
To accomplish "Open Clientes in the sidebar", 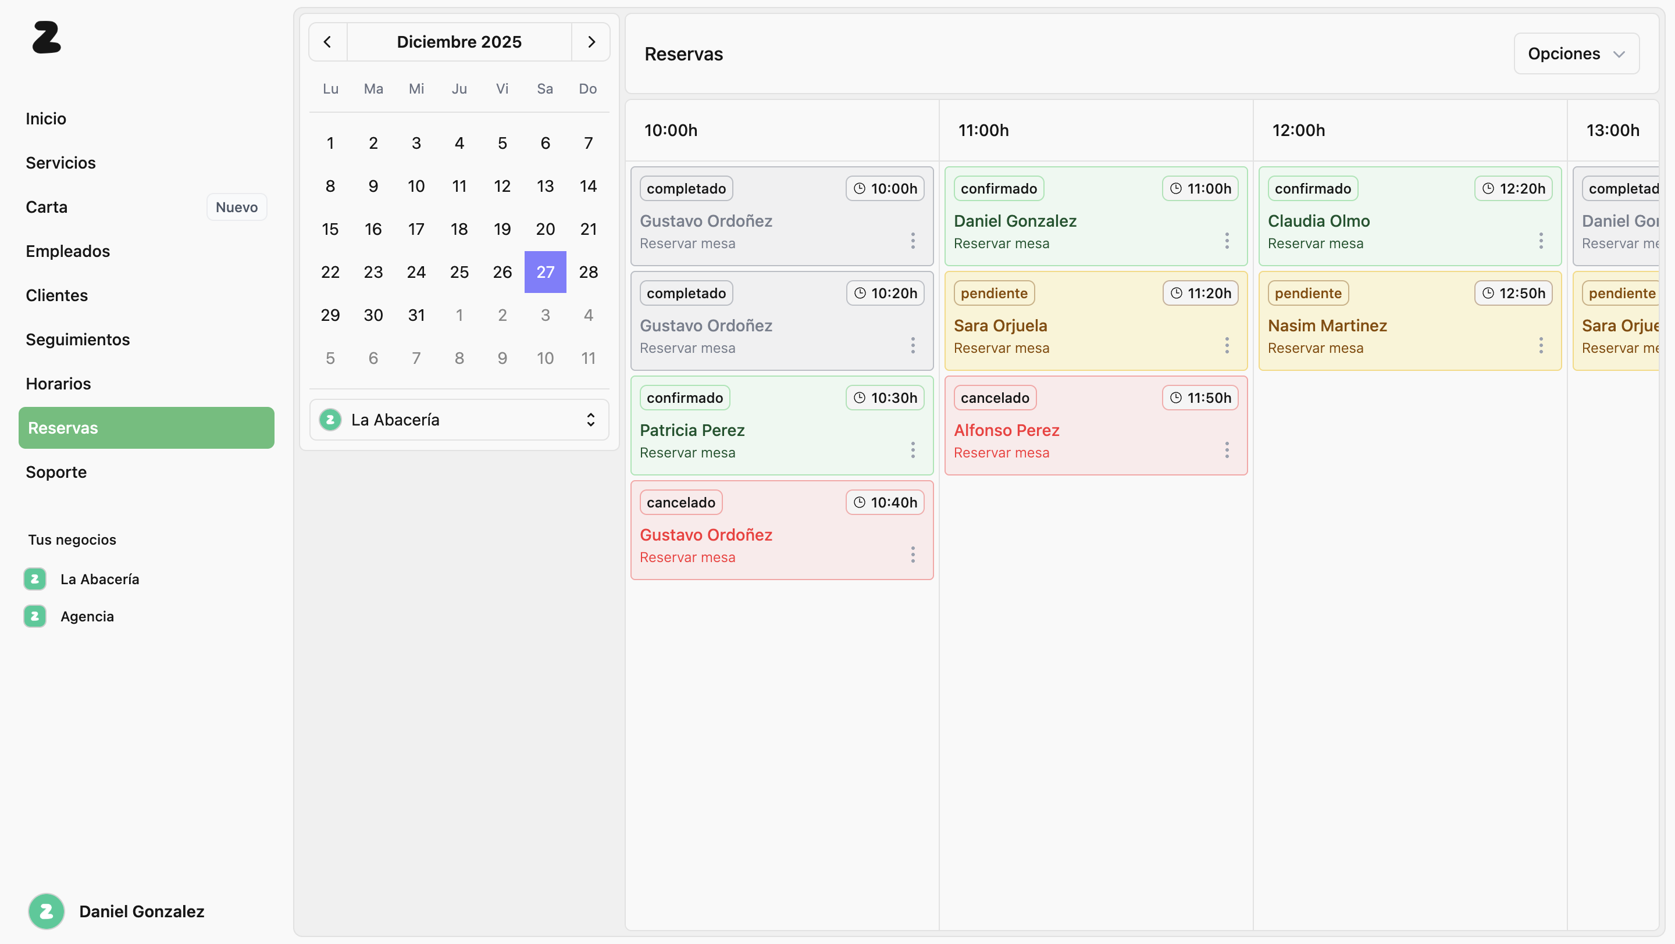I will [56, 296].
